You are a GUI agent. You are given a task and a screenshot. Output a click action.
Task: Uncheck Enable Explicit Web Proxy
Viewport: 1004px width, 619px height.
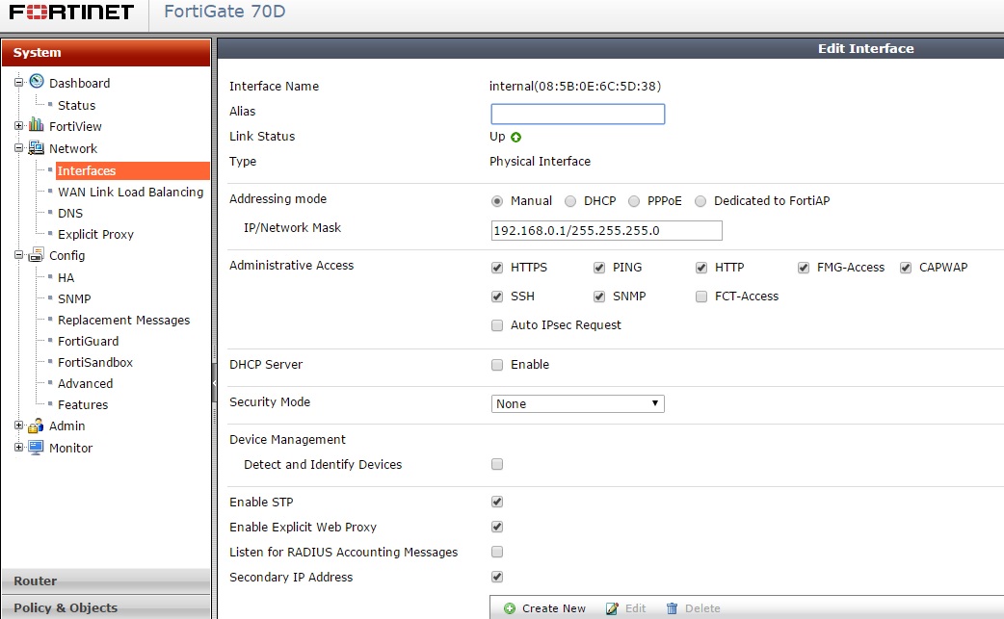497,527
